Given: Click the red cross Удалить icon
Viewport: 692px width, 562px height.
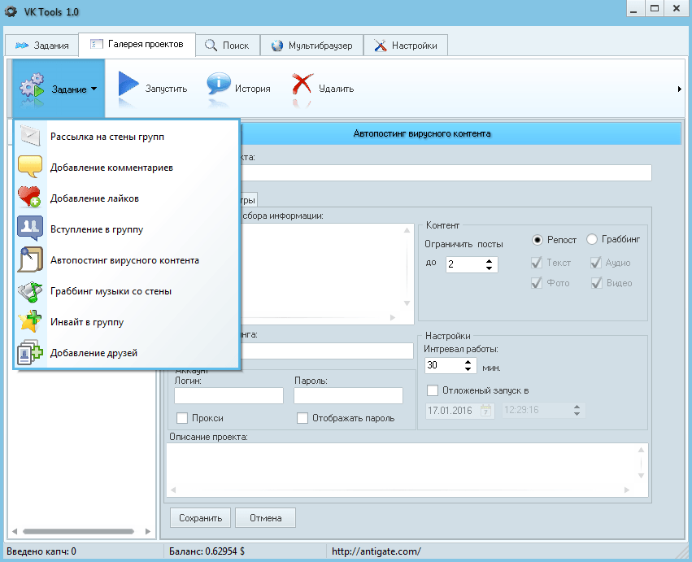Looking at the screenshot, I should click(x=302, y=84).
